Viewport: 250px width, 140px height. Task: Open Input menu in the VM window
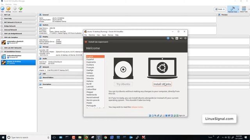point(104,35)
